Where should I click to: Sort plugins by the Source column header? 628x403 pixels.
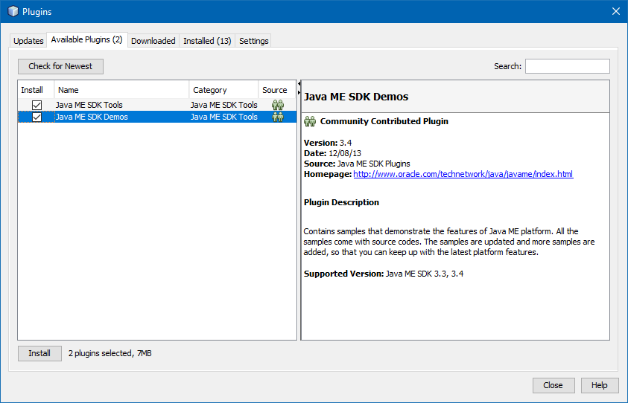(277, 90)
